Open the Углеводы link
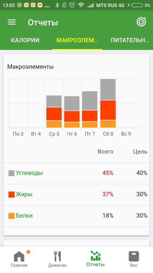Viewport: 153px width, 273px height. [29, 173]
